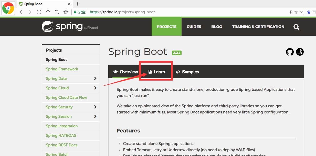Screen dimensions: 316x156
Task: Click inside the browser address bar
Action: pyautogui.click(x=154, y=12)
